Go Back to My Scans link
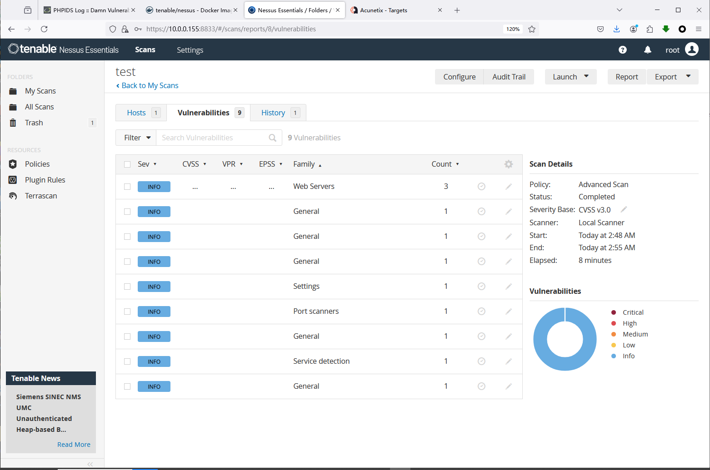The image size is (710, 470). click(x=147, y=85)
